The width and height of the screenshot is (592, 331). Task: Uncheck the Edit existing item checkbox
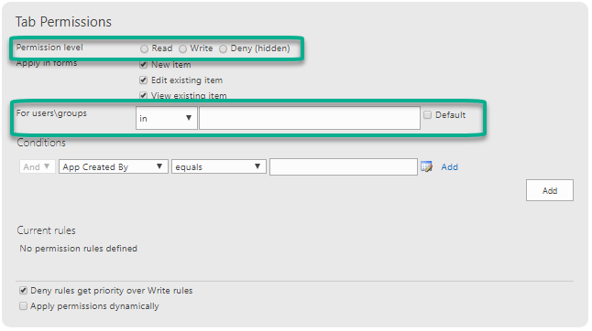click(144, 80)
